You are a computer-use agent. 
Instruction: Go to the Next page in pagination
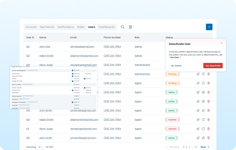coord(205,147)
